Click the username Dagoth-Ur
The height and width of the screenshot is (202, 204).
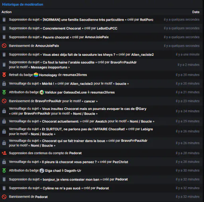tap(73, 171)
